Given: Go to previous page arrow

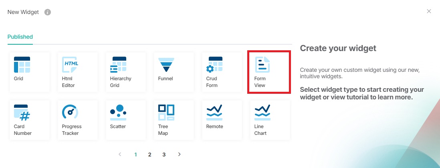Looking at the screenshot, I should click(120, 154).
